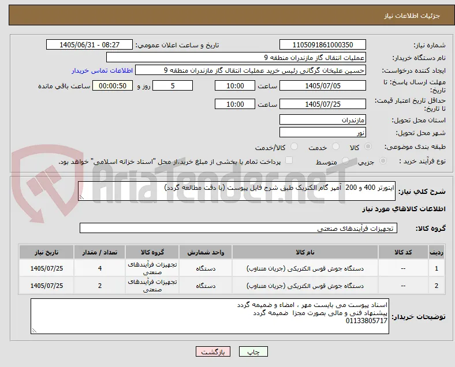
Task: Click quantity 2 in row 2
Action: [99, 286]
